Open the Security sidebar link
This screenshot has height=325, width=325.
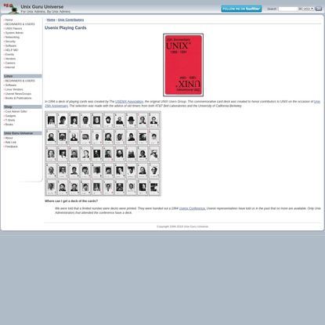coord(10,42)
